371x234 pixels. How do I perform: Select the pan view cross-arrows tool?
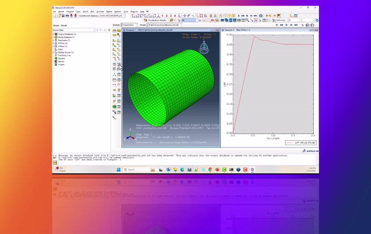click(185, 15)
